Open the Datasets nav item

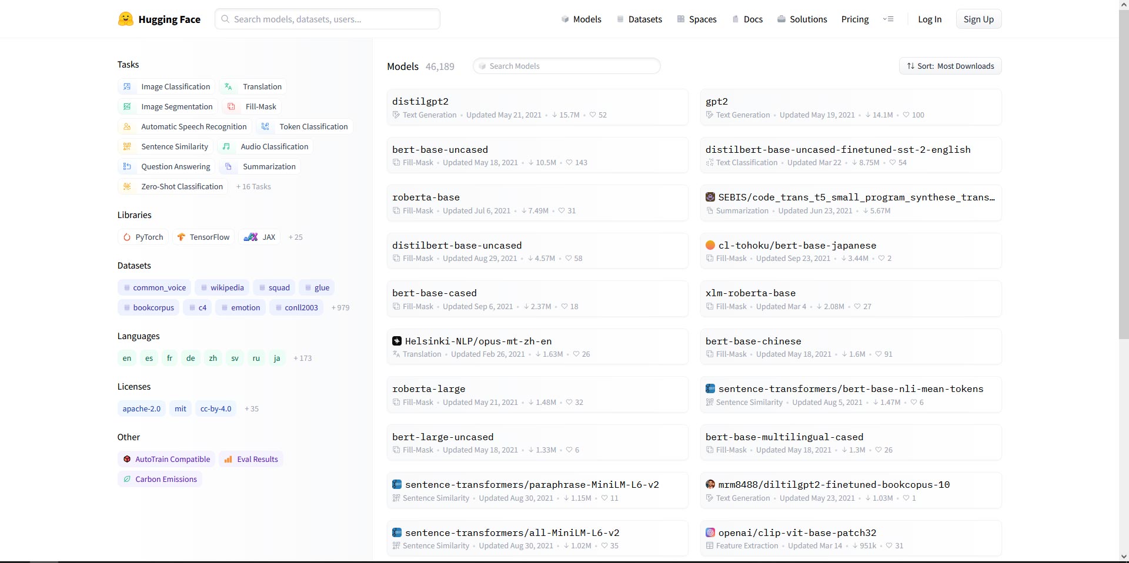[639, 19]
